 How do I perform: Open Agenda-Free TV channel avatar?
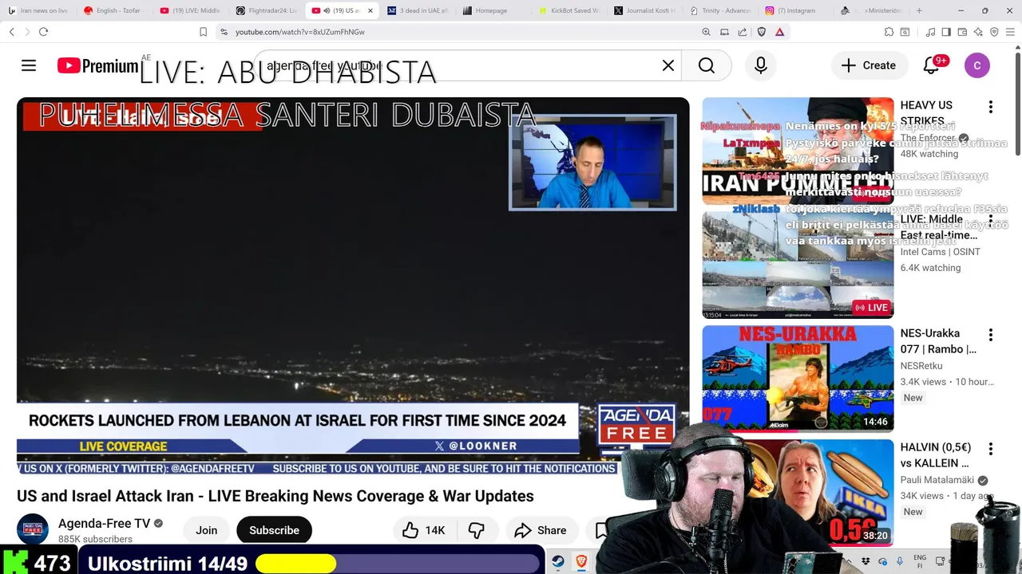(x=33, y=529)
